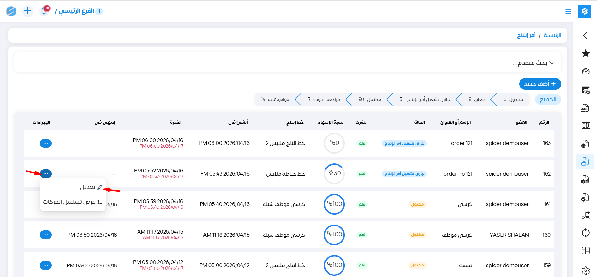Select the مكتمل status tab
The height and width of the screenshot is (277, 597).
[370, 100]
